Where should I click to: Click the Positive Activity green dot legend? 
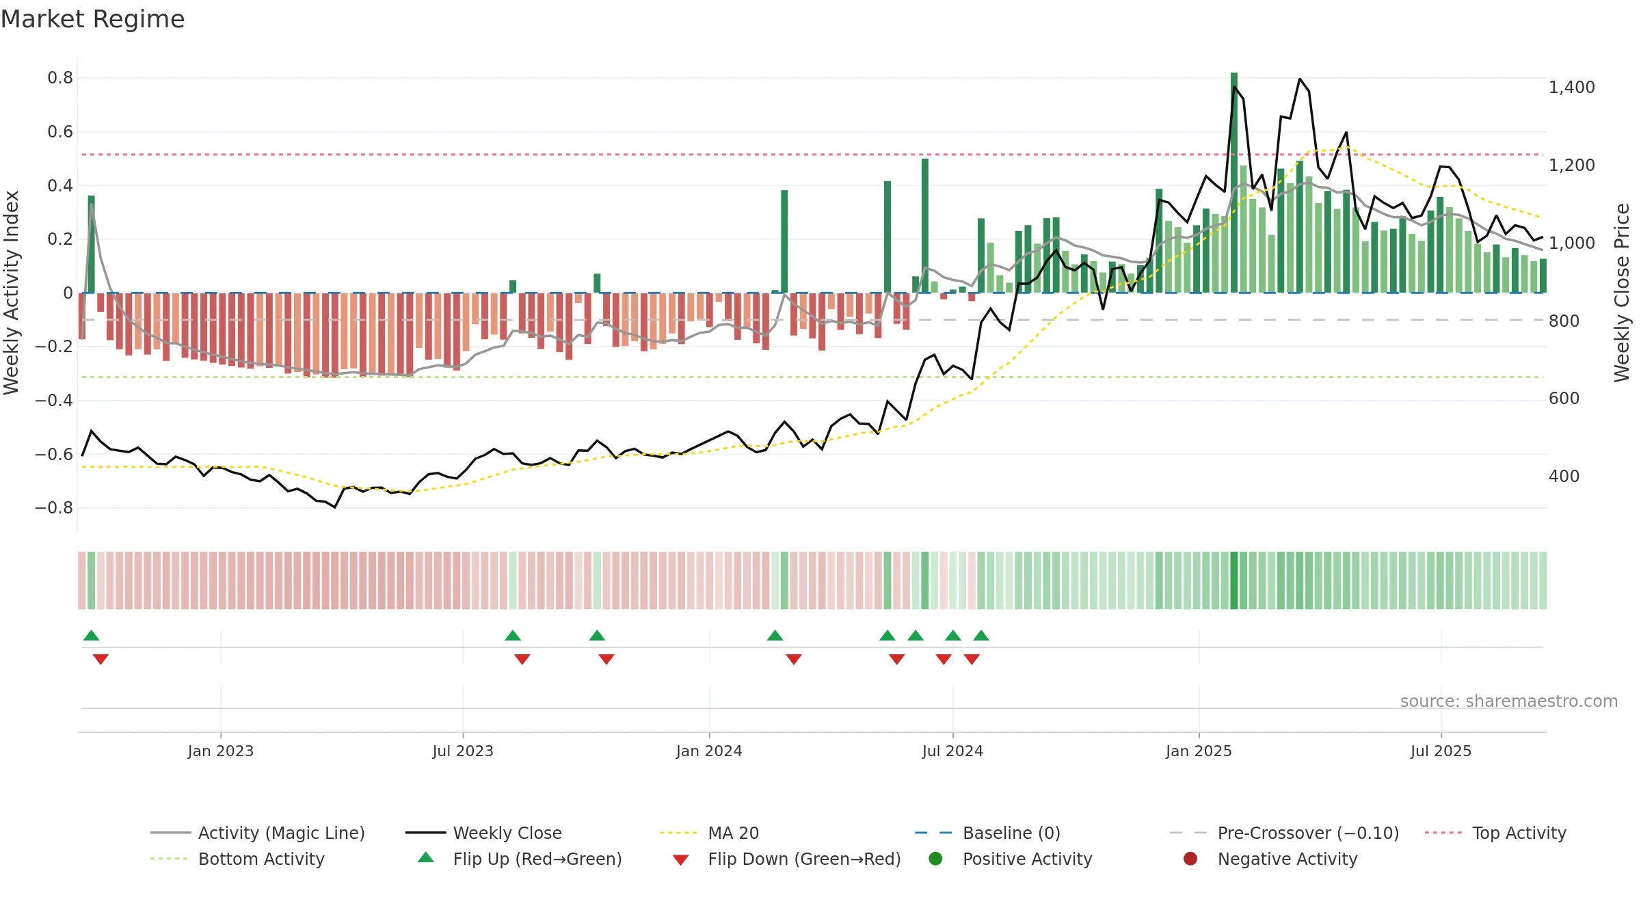(936, 859)
